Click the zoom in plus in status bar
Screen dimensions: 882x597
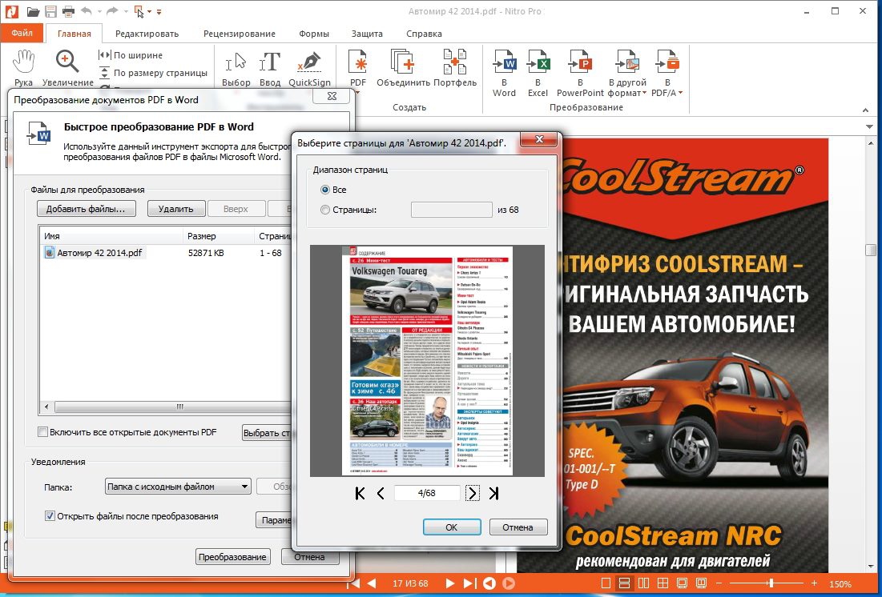814,583
